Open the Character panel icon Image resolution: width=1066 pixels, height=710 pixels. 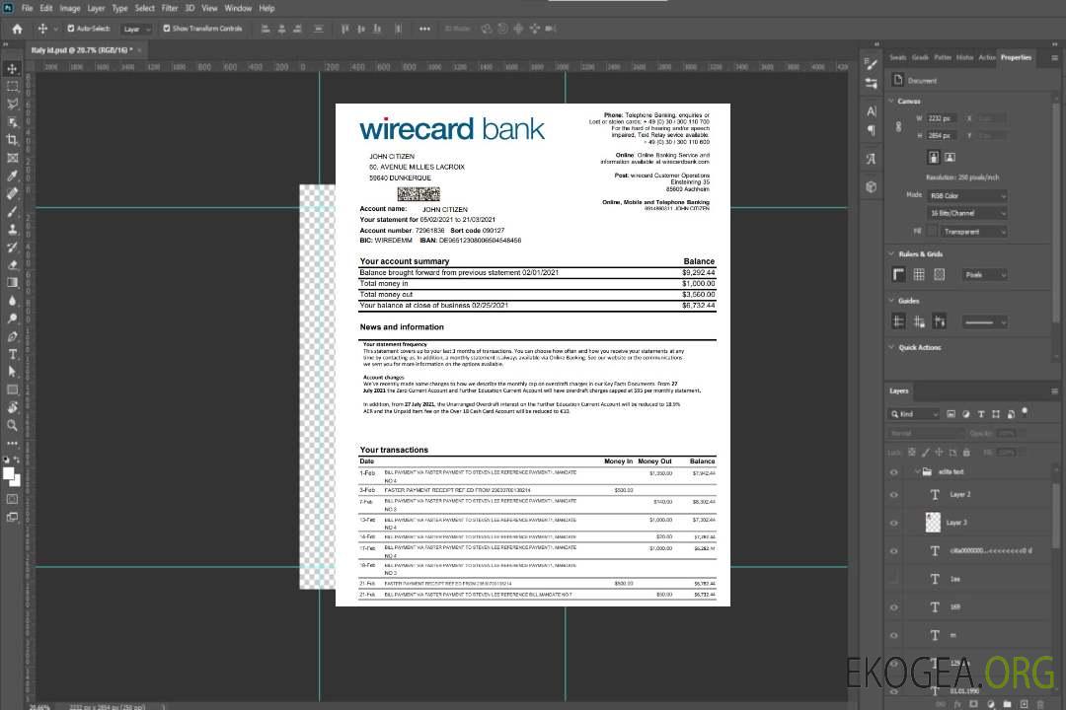(871, 110)
